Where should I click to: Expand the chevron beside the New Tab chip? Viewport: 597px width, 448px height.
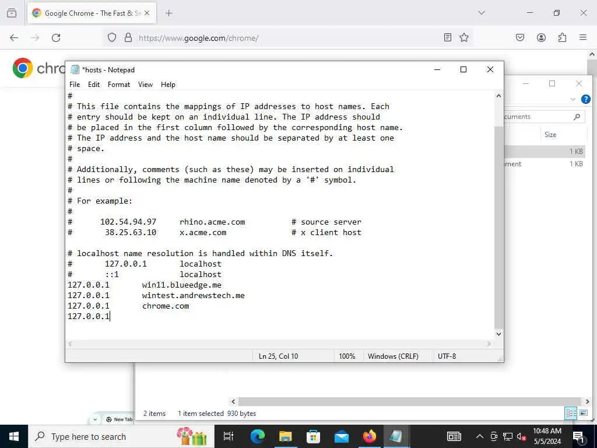pos(95,419)
